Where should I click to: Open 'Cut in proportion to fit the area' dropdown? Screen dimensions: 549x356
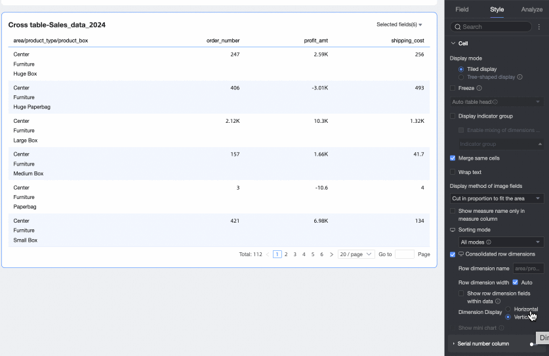[x=497, y=198]
